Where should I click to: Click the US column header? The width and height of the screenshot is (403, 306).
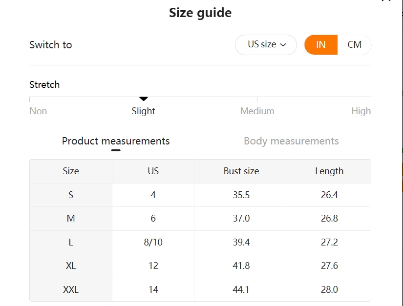click(x=153, y=171)
